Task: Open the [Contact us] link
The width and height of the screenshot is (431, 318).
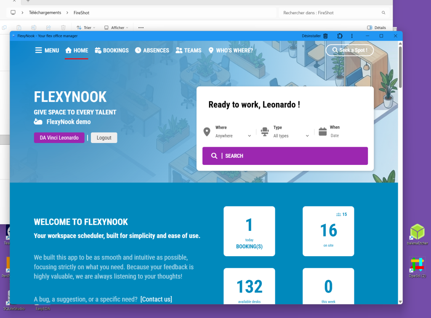Action: pos(156,299)
